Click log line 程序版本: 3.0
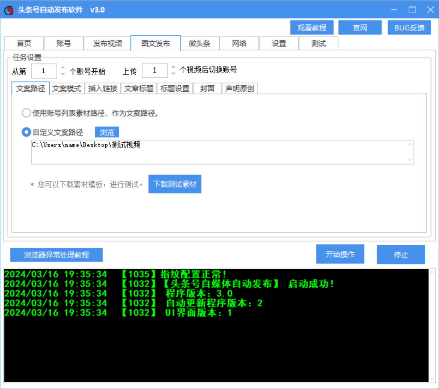The width and height of the screenshot is (439, 389). tap(119, 293)
